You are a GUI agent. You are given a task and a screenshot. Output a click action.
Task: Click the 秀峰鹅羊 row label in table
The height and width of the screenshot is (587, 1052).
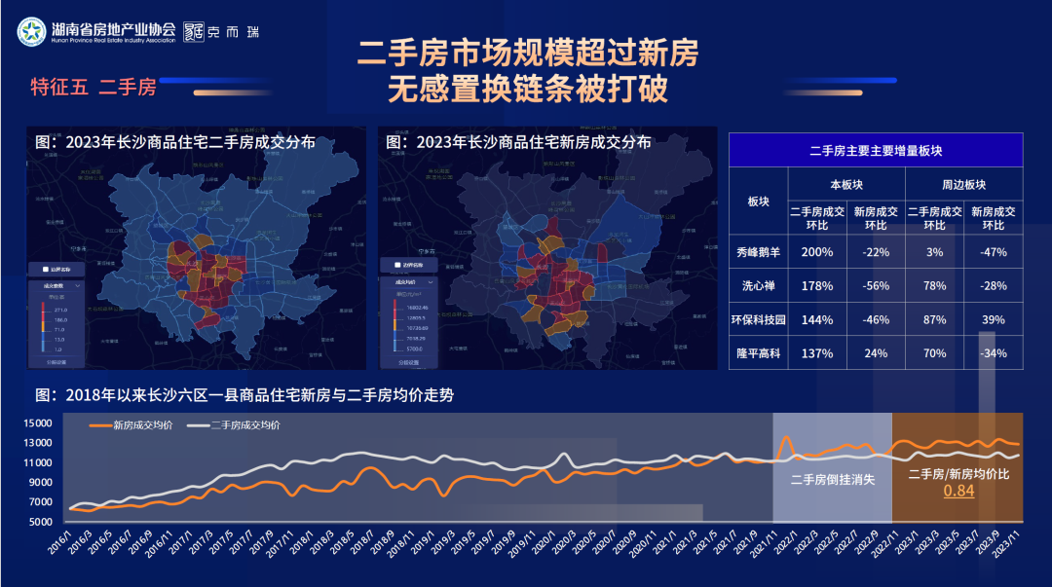(758, 251)
